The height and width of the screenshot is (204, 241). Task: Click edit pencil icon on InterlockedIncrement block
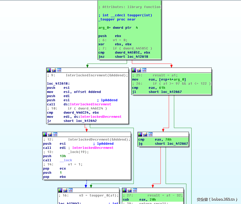[x=54, y=70]
